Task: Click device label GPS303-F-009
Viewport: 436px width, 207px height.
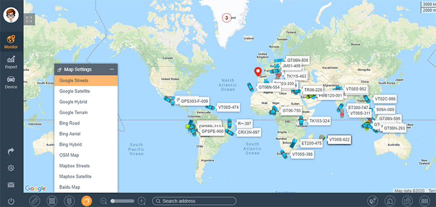Action: (194, 101)
